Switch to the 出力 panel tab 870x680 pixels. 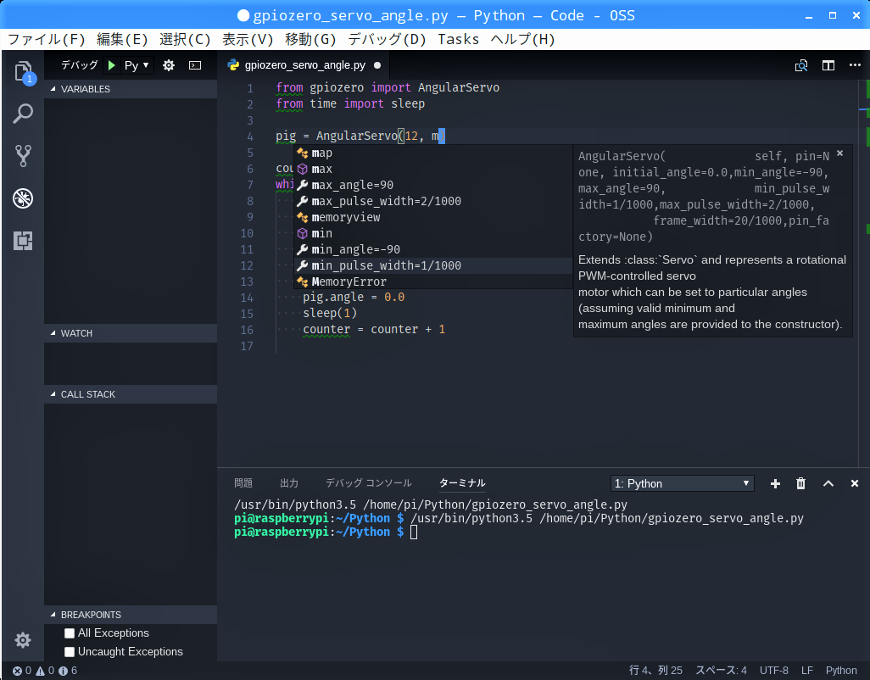[x=289, y=483]
